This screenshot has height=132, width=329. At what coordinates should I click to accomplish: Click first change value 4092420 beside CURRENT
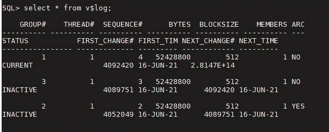[118, 65]
